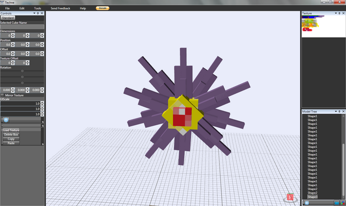Screen dimensions: 346x206
Task: Open the File menu
Action: (7, 9)
